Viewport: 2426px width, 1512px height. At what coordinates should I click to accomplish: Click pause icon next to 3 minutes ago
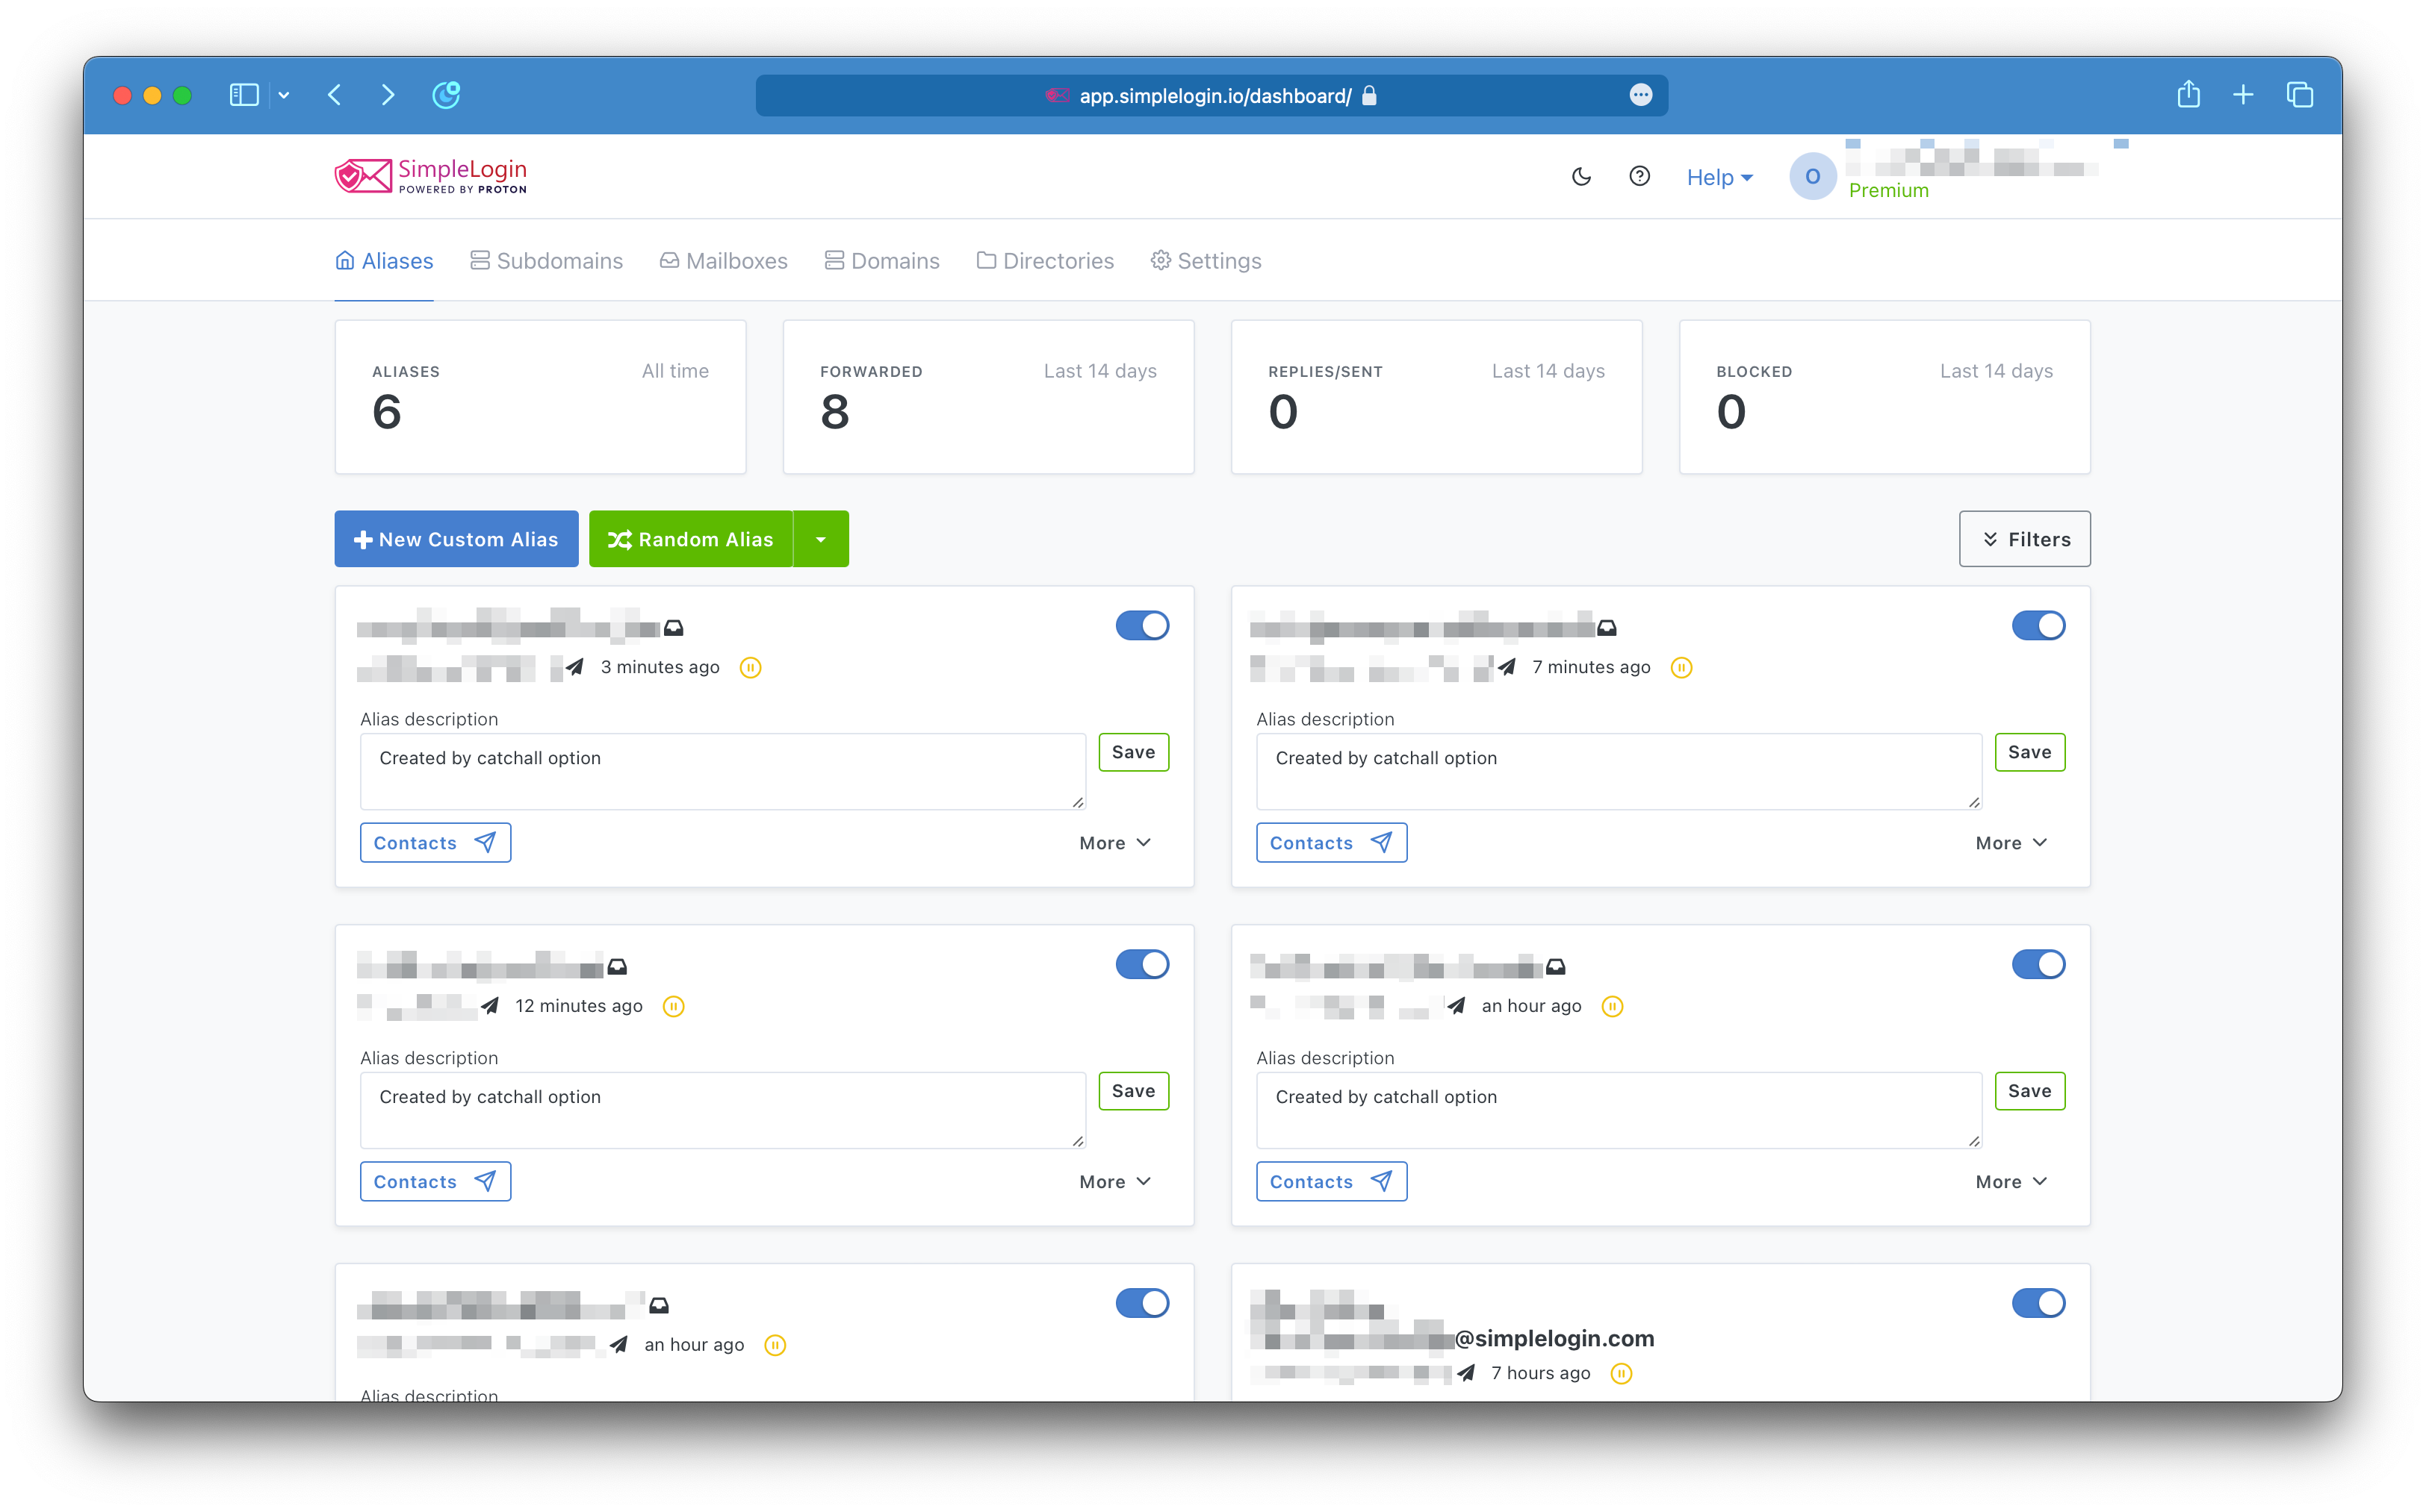(x=751, y=668)
